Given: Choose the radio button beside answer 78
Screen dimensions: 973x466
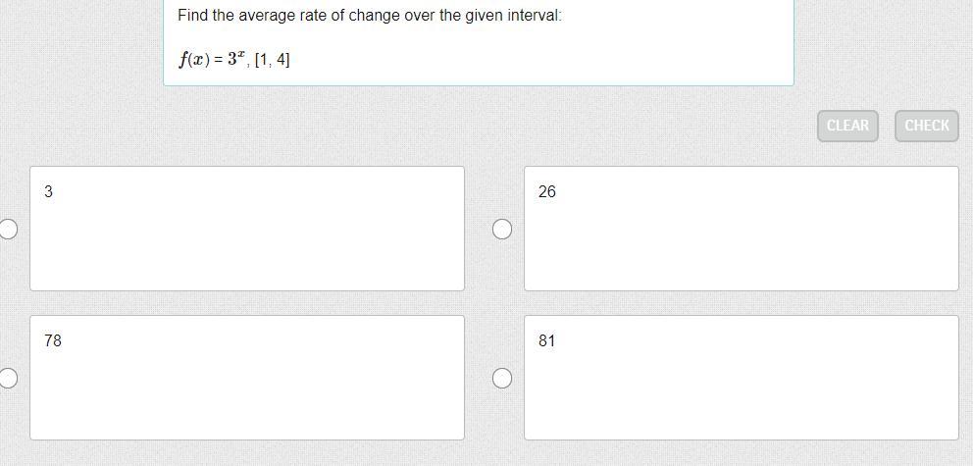Looking at the screenshot, I should click(8, 378).
